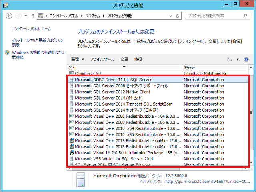Select Visual C++ 2010 x64 Redistributable row
This screenshot has height=192, width=256.
(x=158, y=128)
